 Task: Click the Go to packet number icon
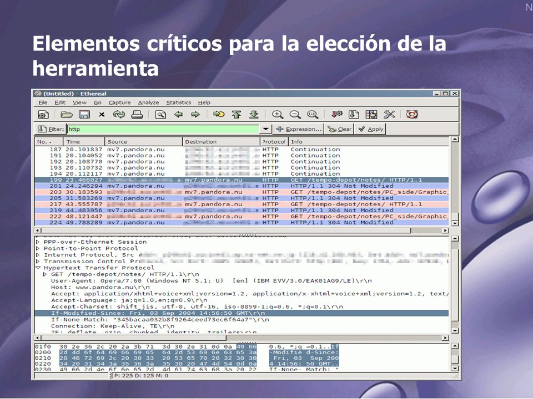219,115
